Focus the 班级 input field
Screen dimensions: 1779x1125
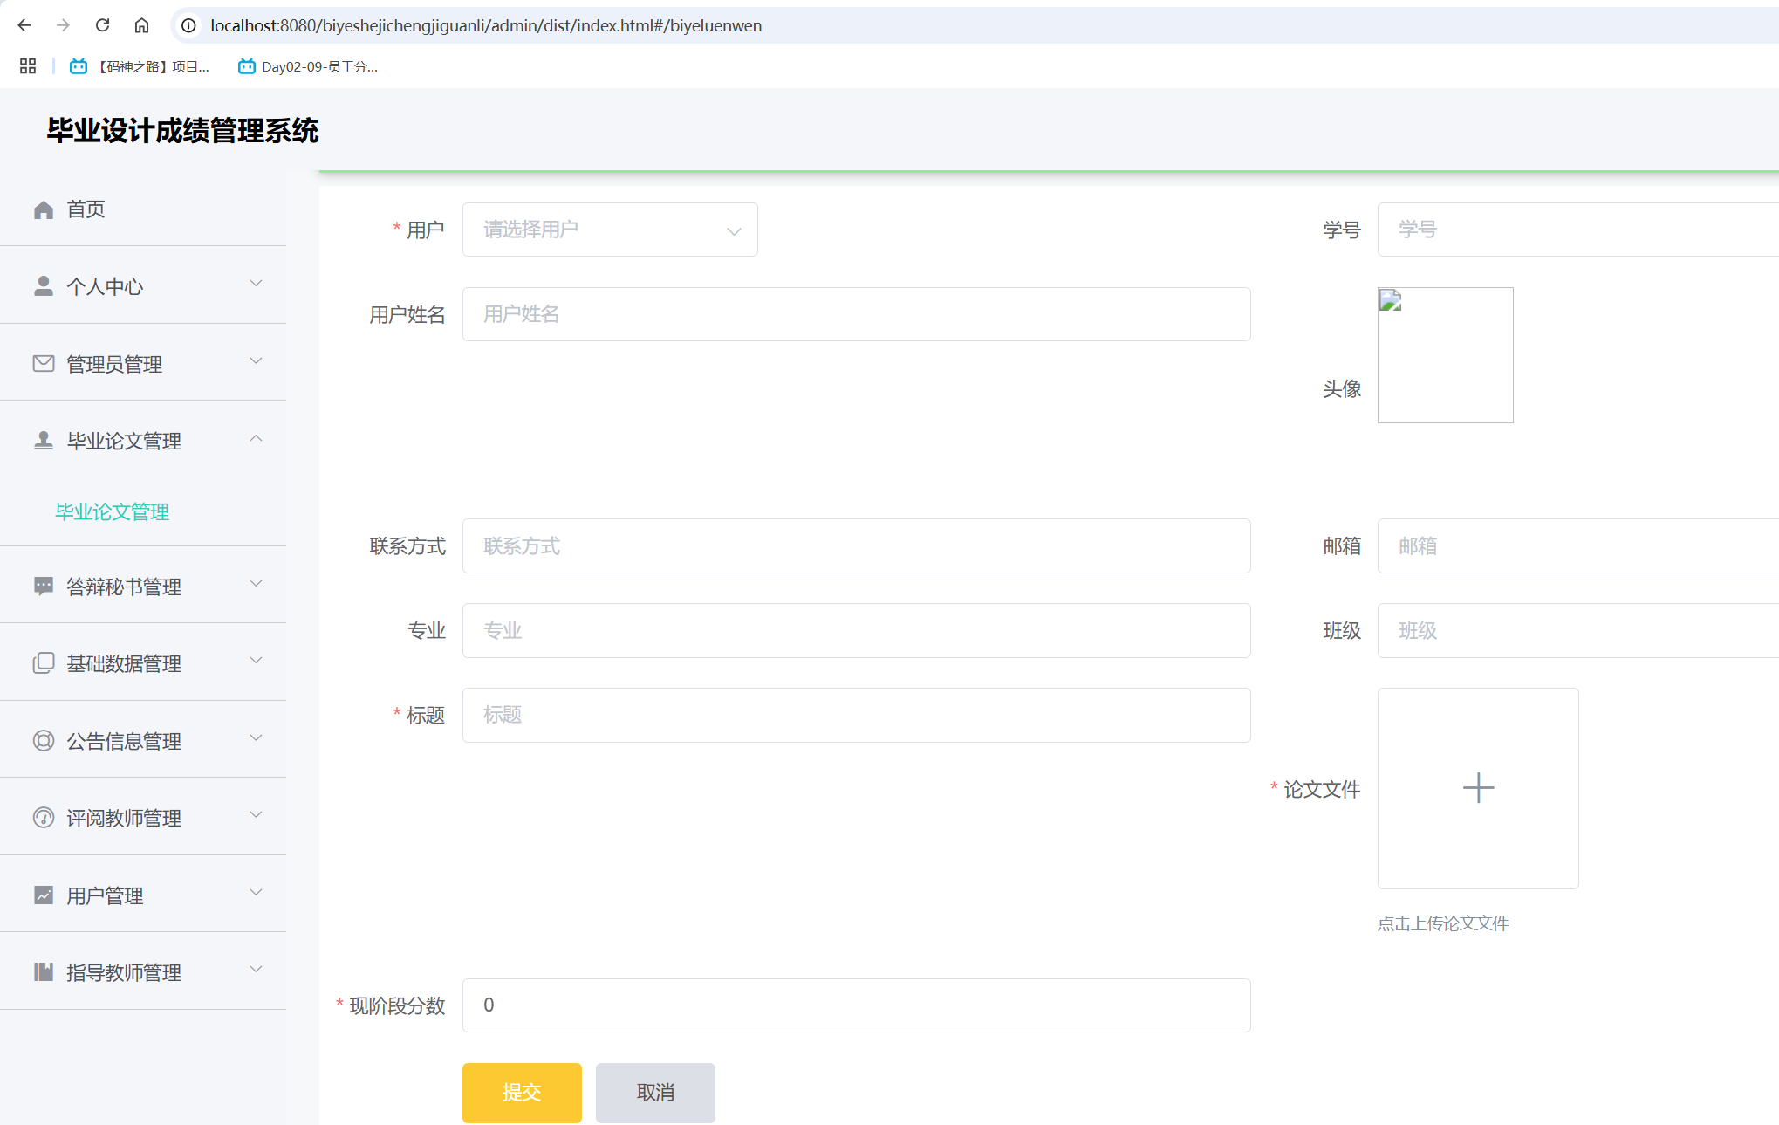point(1577,630)
